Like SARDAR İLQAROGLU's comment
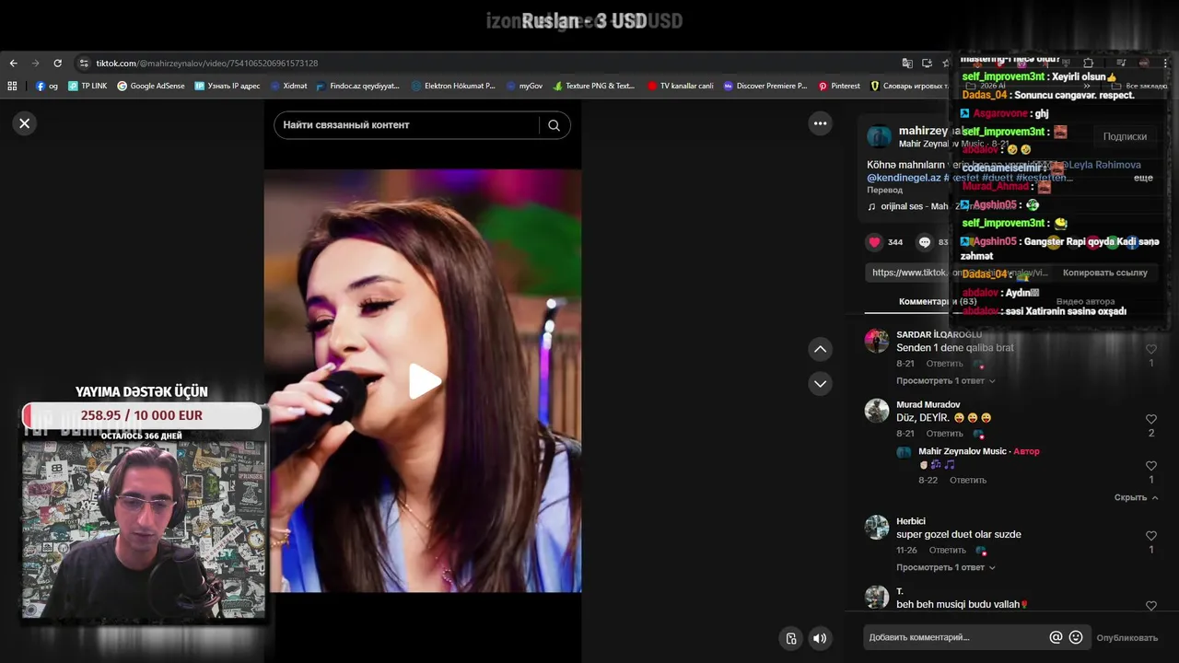 [x=1150, y=349]
